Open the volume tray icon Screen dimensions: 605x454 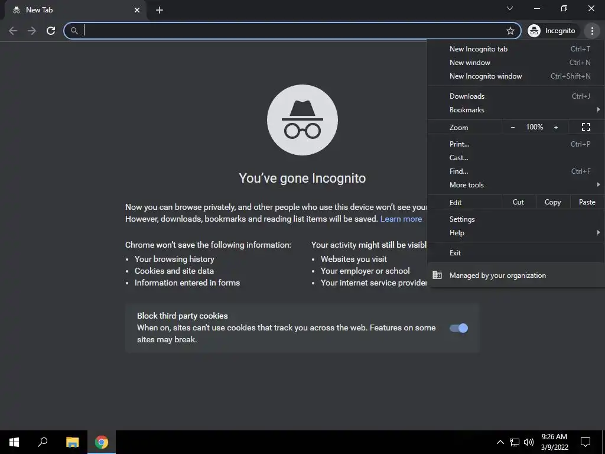tap(529, 442)
